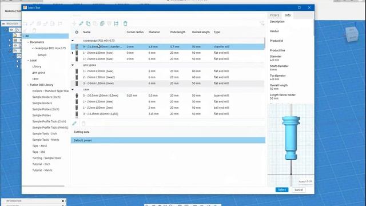This screenshot has width=366, height=206.
Task: Select the Library item under Local
Action: tap(37, 66)
